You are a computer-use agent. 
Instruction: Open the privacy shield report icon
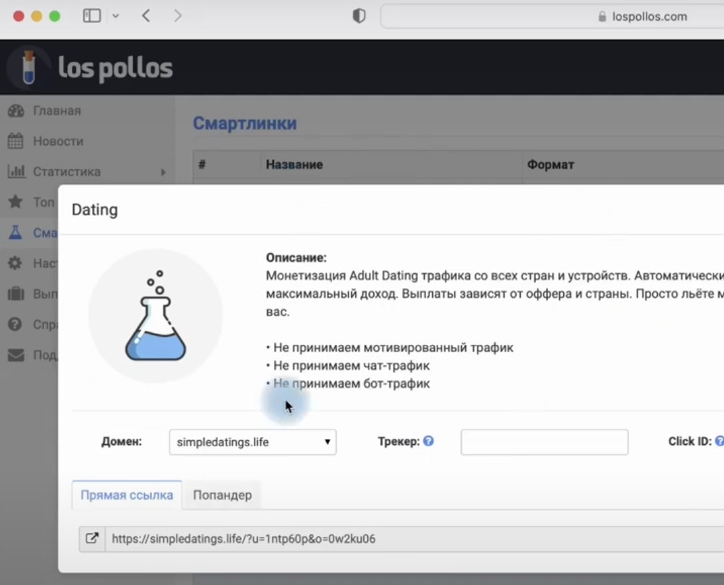point(359,16)
